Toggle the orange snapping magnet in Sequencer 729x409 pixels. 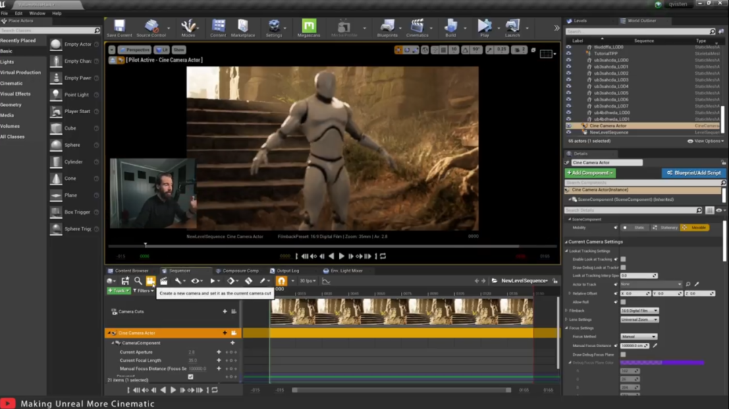(281, 281)
